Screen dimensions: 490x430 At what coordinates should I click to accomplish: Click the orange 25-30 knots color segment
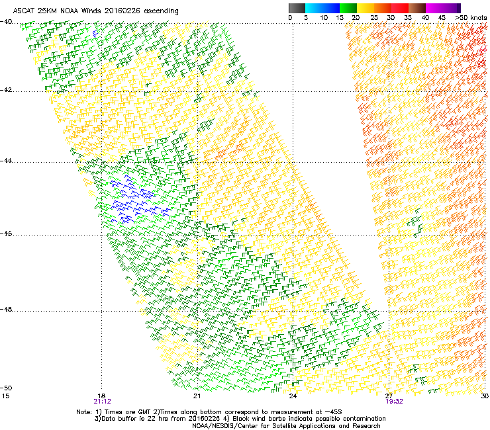click(x=383, y=8)
